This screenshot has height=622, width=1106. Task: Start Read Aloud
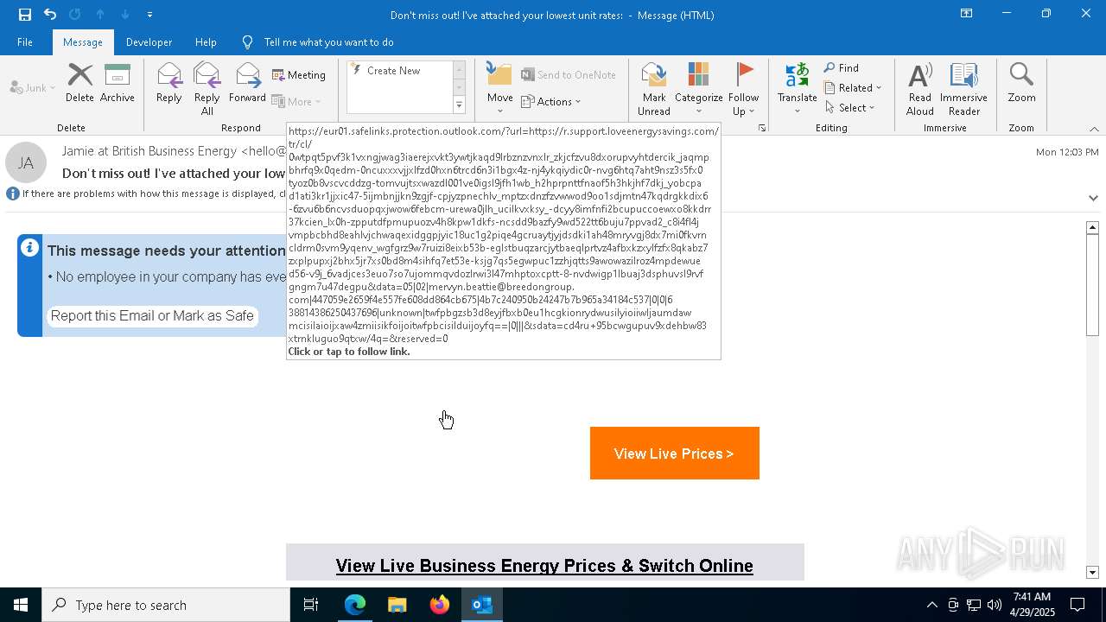[x=920, y=88]
